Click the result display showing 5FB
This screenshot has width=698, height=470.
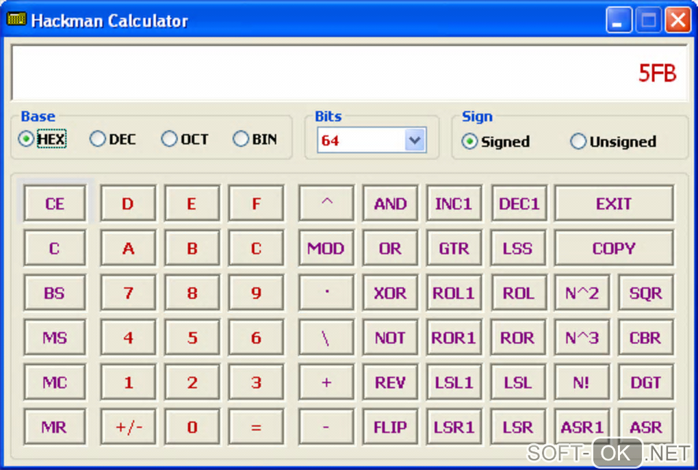pyautogui.click(x=350, y=73)
